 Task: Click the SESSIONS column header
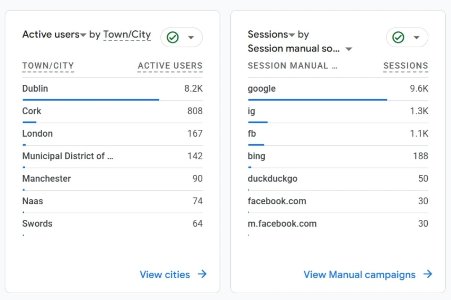(406, 66)
